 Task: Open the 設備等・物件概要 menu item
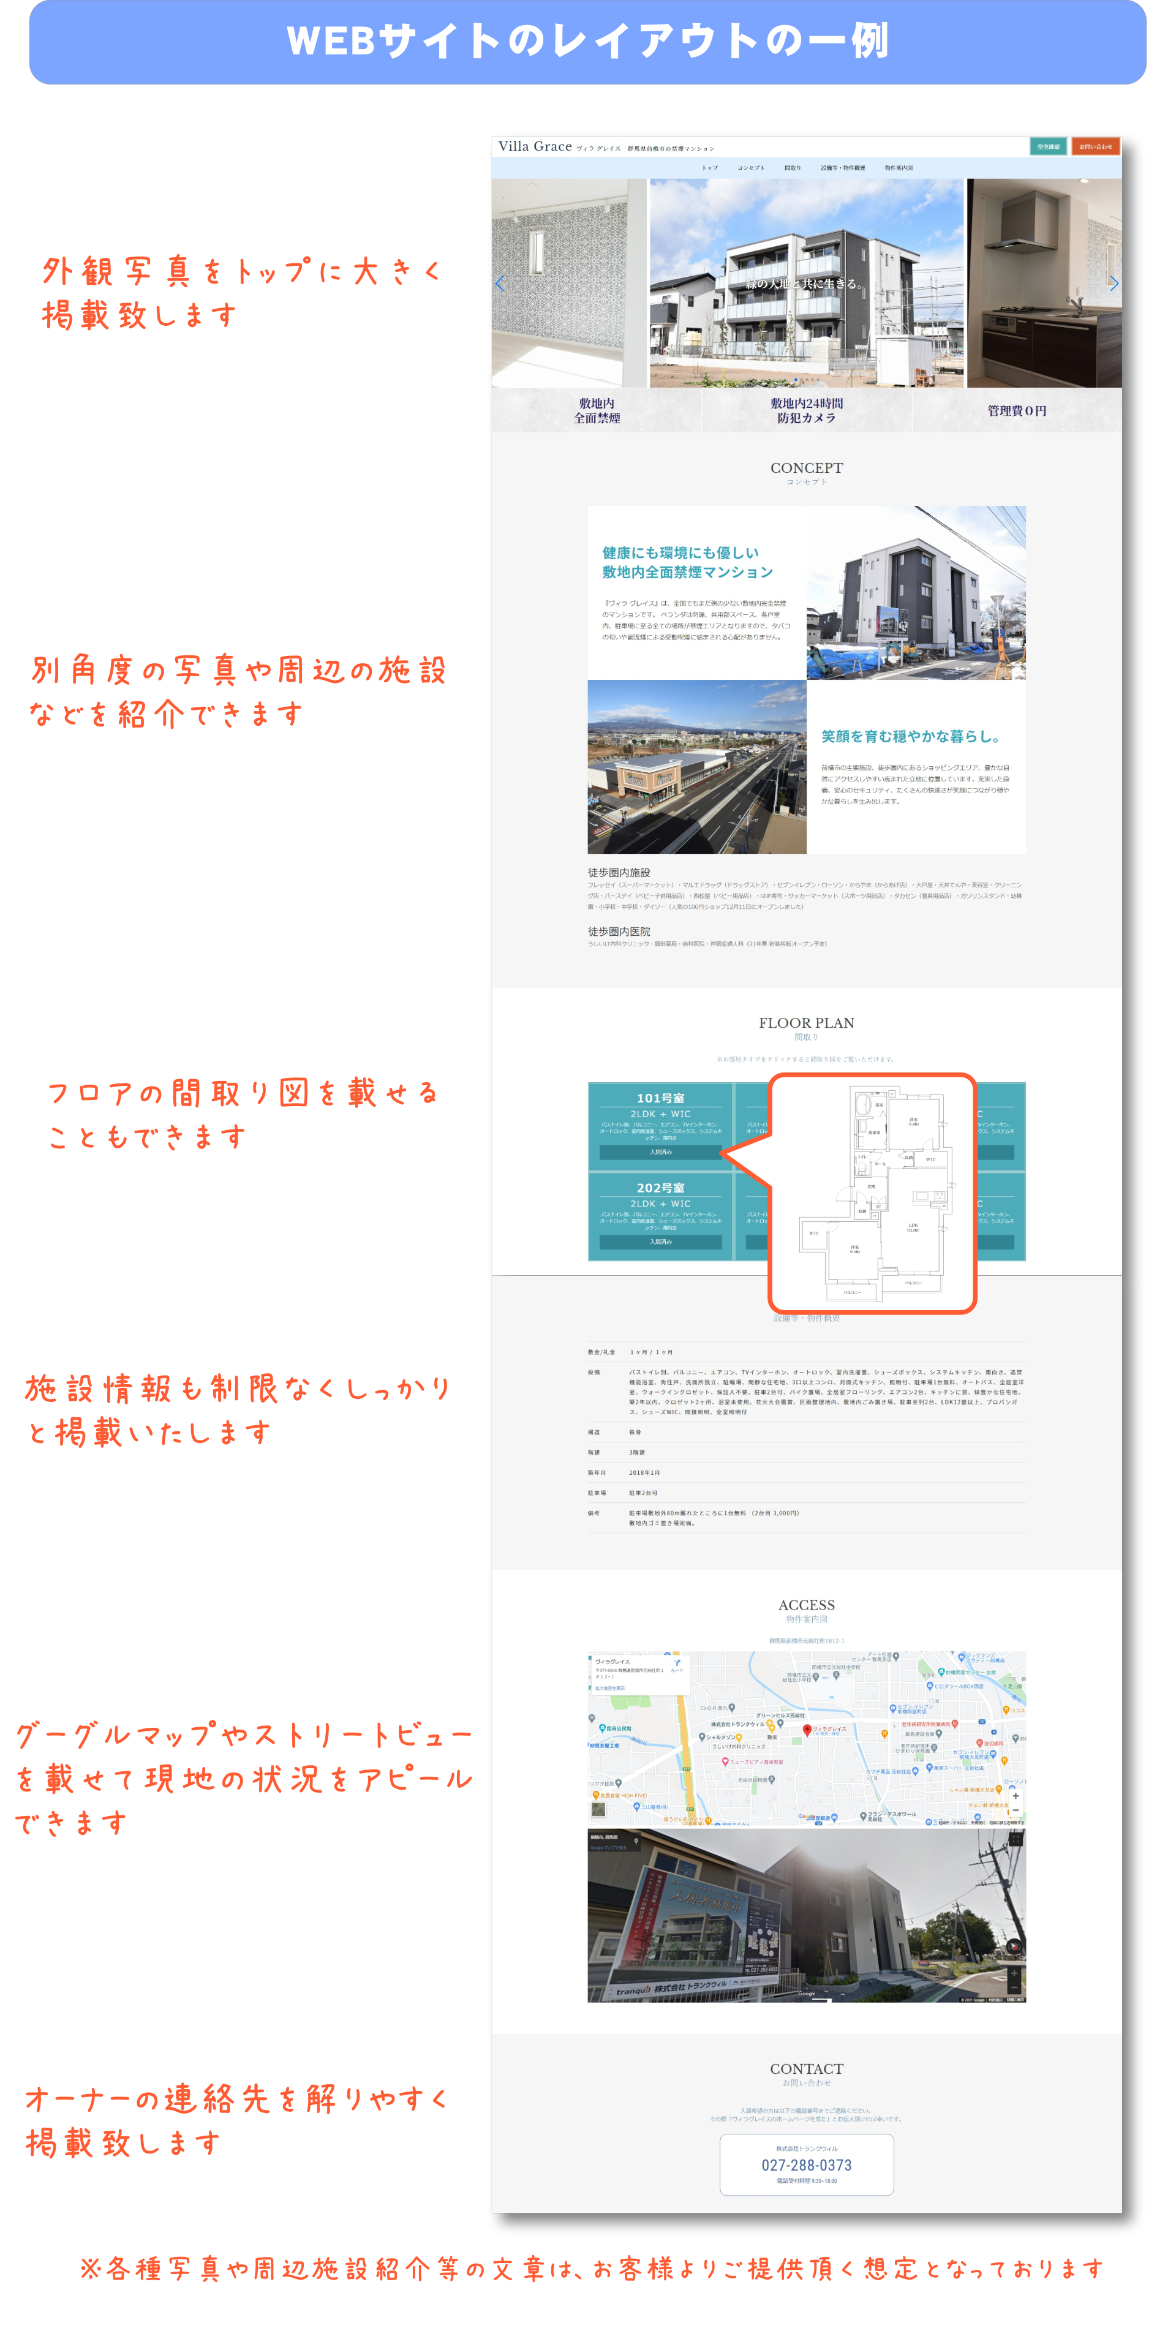coord(843,168)
